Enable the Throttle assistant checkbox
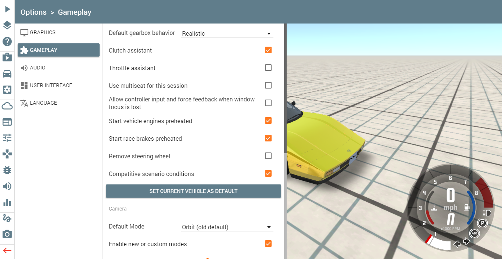Screen dimensions: 502x259 268,68
